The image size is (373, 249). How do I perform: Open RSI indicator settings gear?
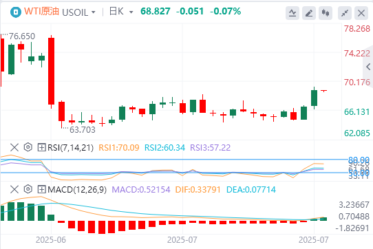(x=28, y=147)
